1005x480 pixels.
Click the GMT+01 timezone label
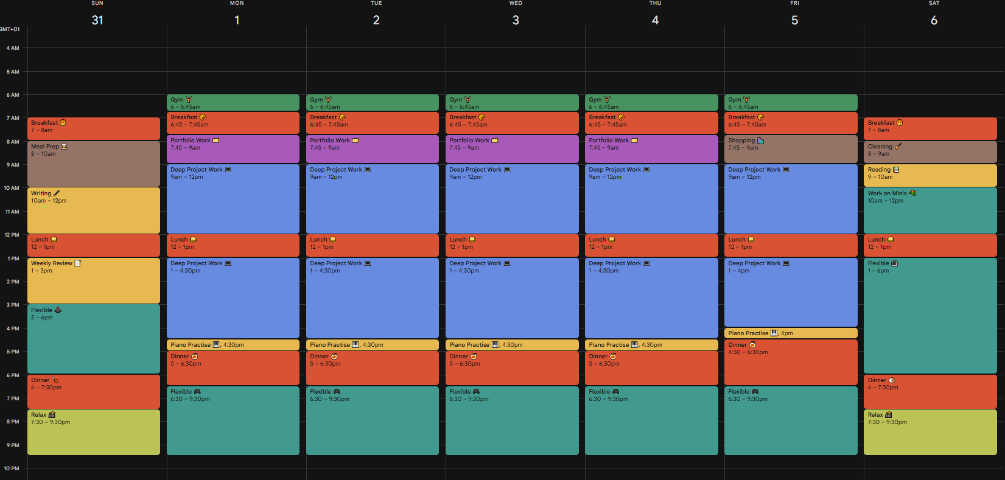click(10, 29)
